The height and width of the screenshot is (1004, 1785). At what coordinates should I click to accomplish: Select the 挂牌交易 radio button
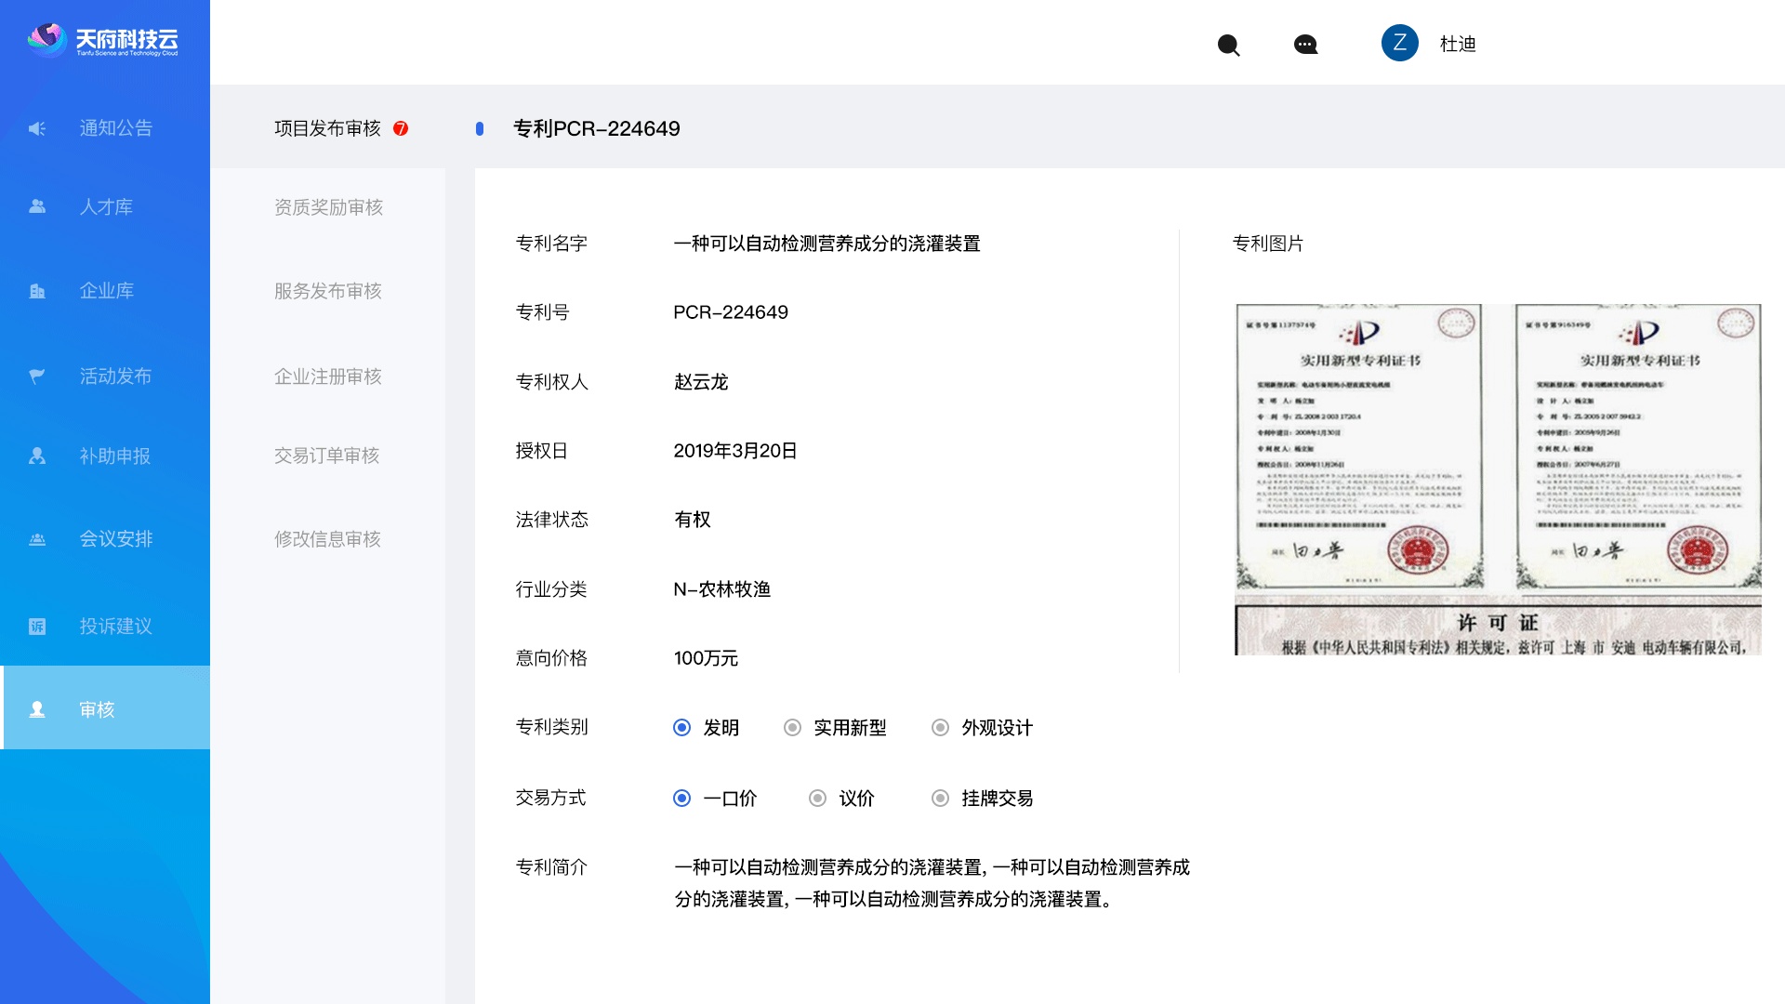click(x=940, y=799)
